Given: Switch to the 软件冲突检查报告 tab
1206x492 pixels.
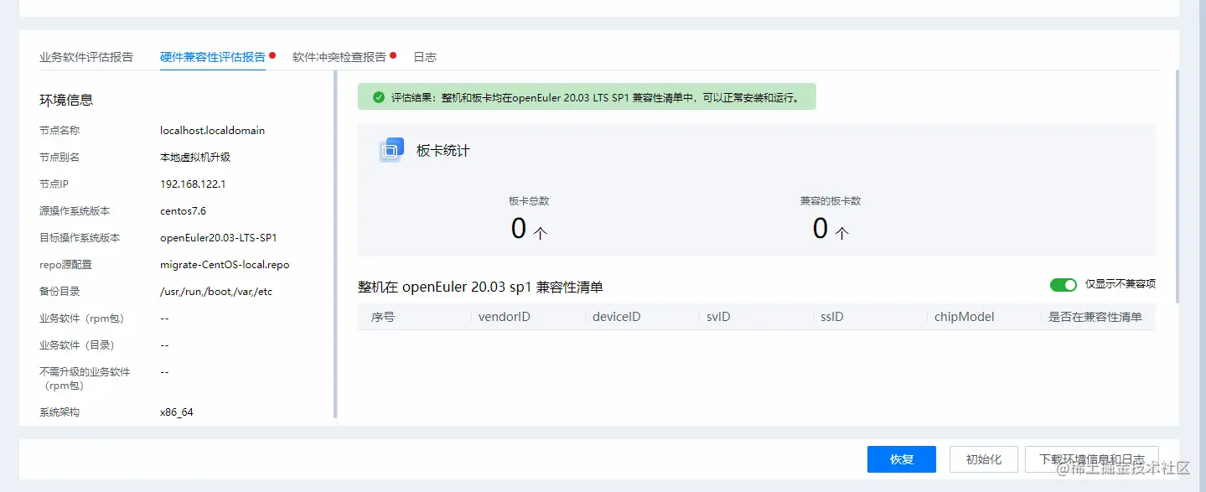Looking at the screenshot, I should coord(339,57).
